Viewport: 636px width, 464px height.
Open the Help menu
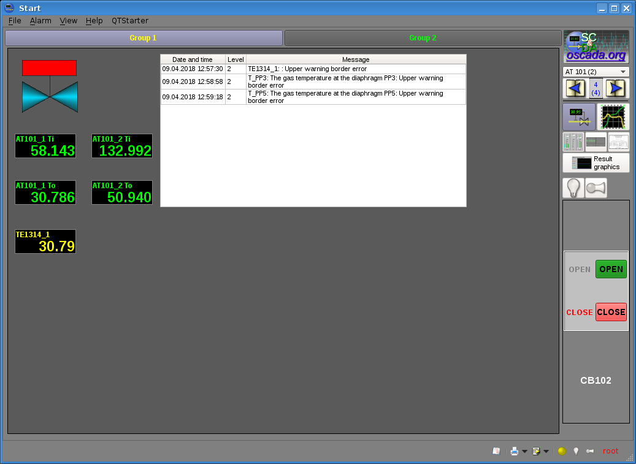pyautogui.click(x=94, y=21)
